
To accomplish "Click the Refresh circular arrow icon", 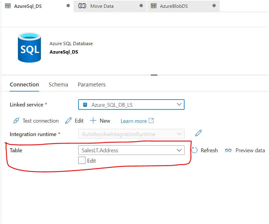I will click(x=194, y=150).
